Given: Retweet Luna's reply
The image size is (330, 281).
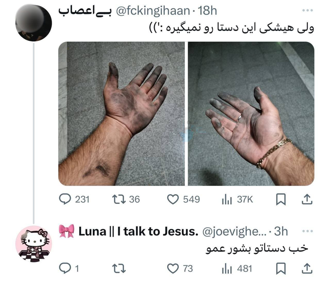Looking at the screenshot, I should [119, 269].
